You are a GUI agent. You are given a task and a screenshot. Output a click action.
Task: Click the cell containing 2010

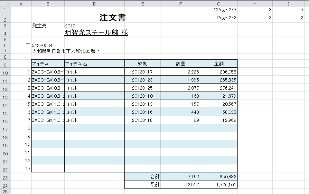pos(94,26)
